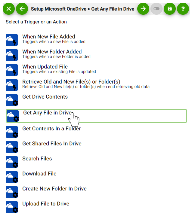This screenshot has height=216, width=192.
Task: Pick the Upload File to Drive label
Action: tap(46, 204)
